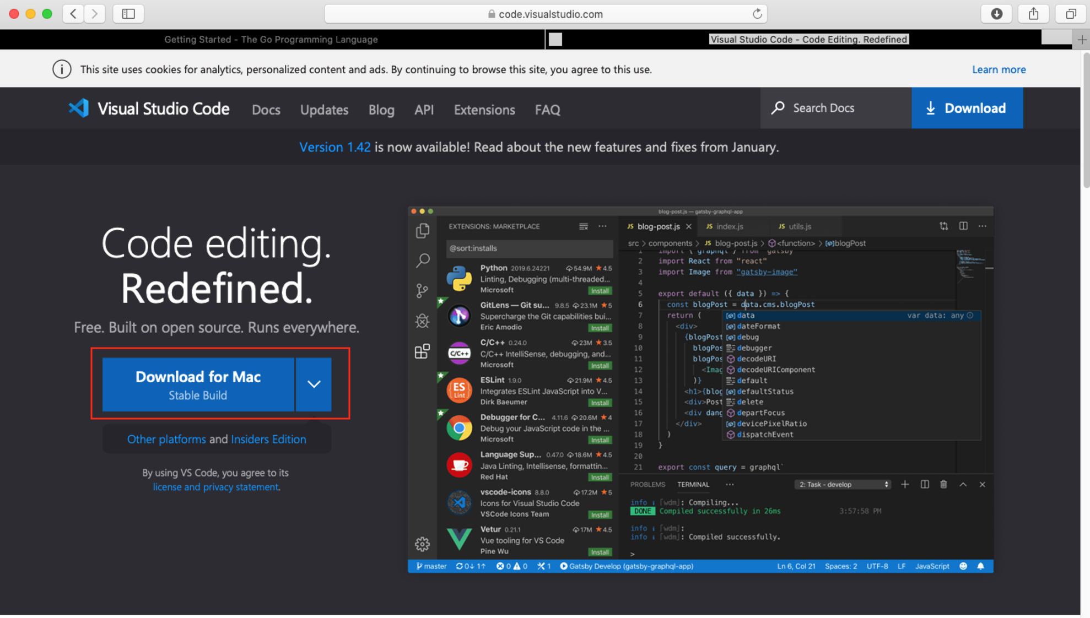
Task: Open the FAQ nav link
Action: coord(547,110)
